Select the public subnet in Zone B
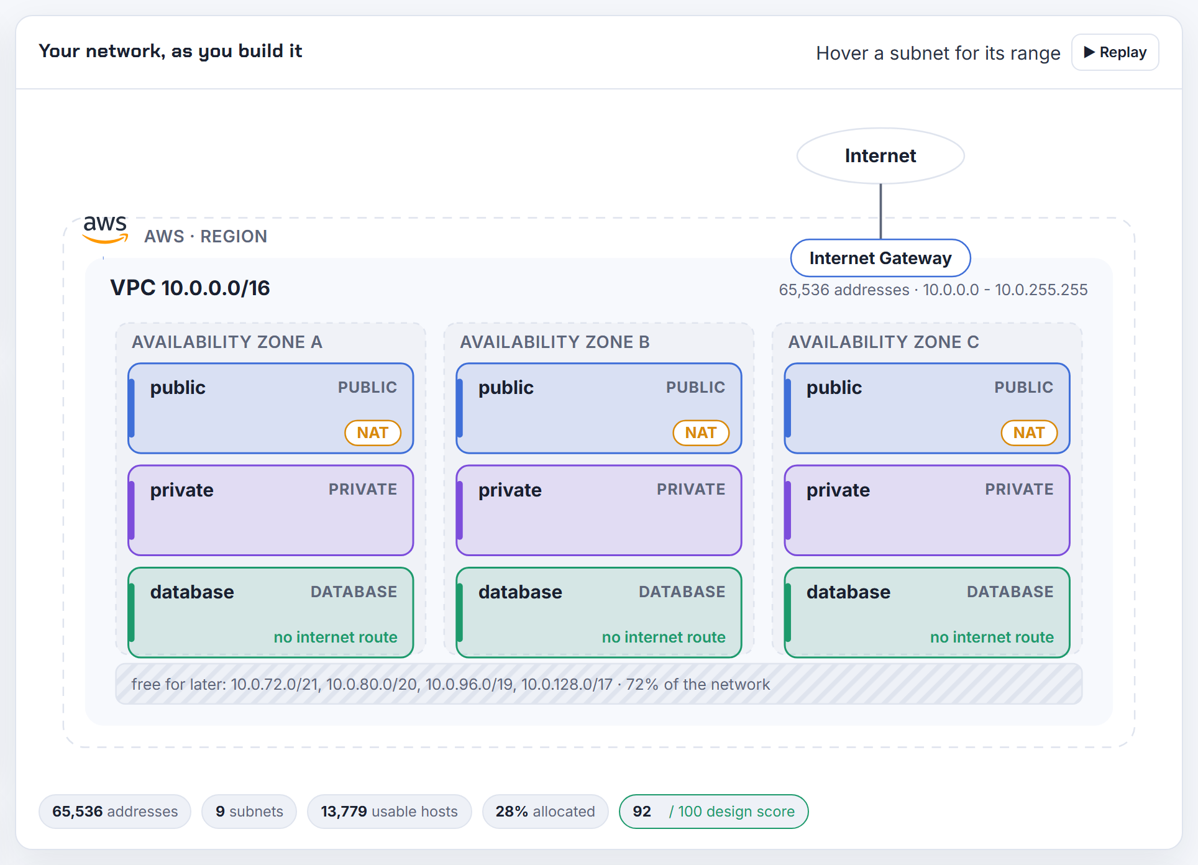Image resolution: width=1198 pixels, height=865 pixels. click(x=599, y=408)
